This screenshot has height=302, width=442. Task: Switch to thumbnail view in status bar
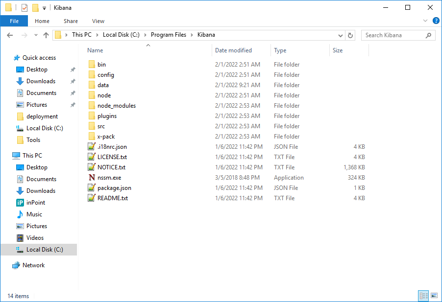pos(434,296)
